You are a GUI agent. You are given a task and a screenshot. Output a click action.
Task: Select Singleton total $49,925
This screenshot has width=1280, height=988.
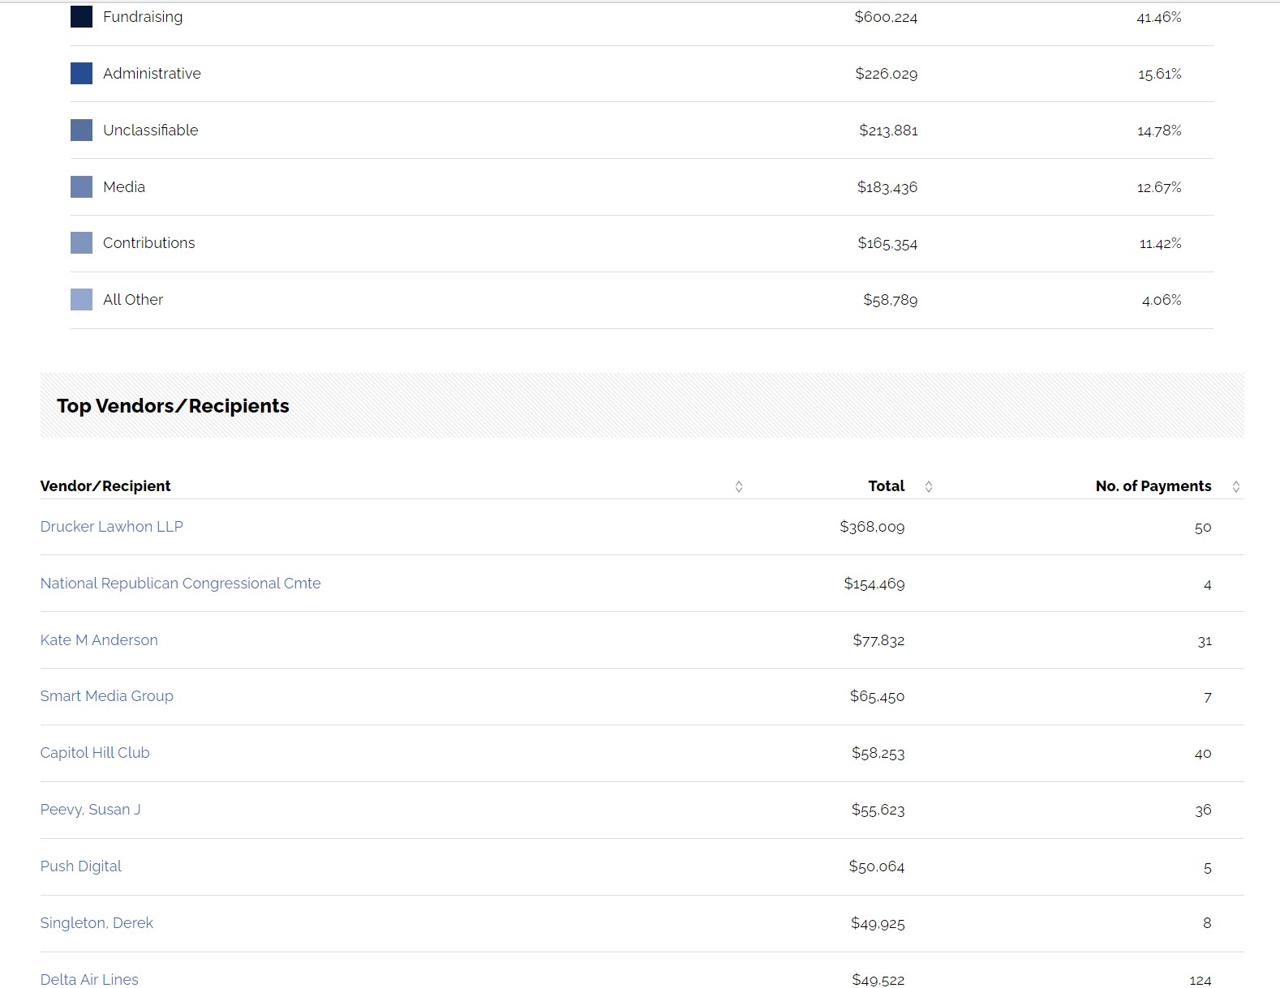pos(878,923)
